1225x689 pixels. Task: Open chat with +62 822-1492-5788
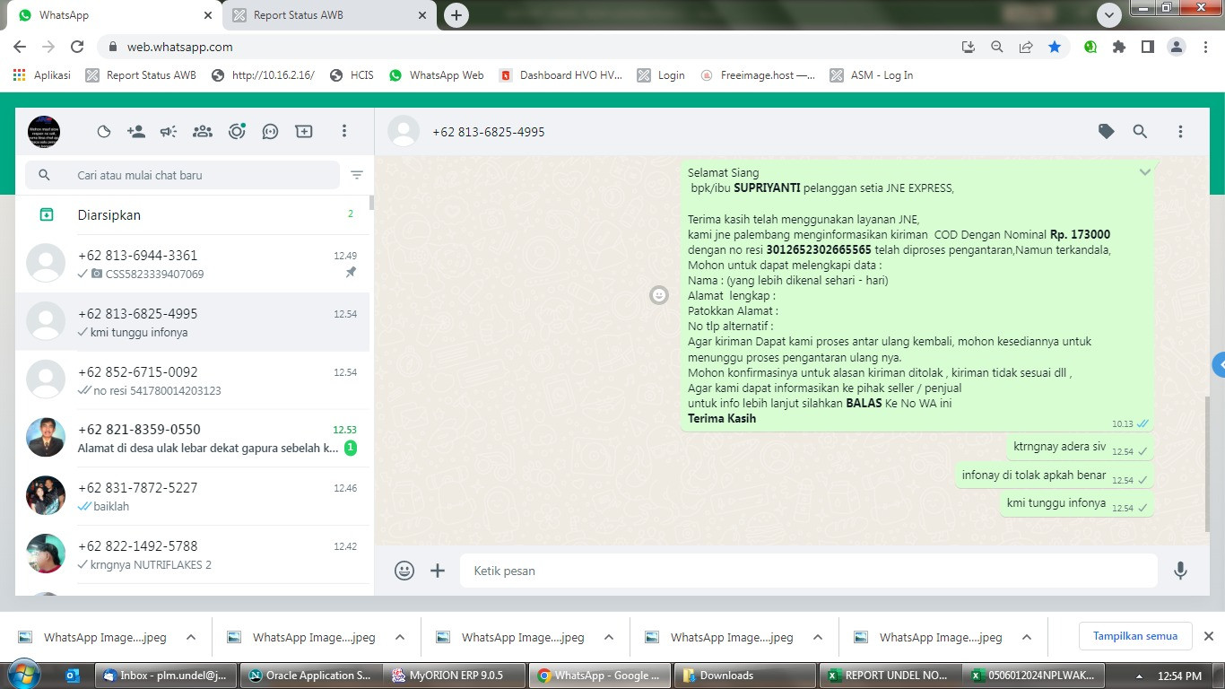(192, 554)
